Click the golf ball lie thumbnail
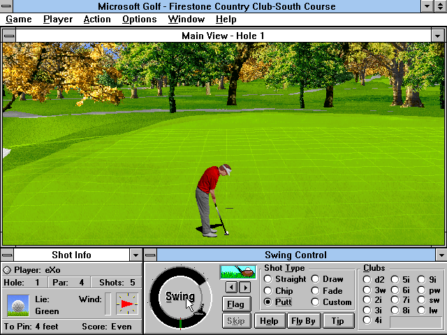 coord(18,306)
